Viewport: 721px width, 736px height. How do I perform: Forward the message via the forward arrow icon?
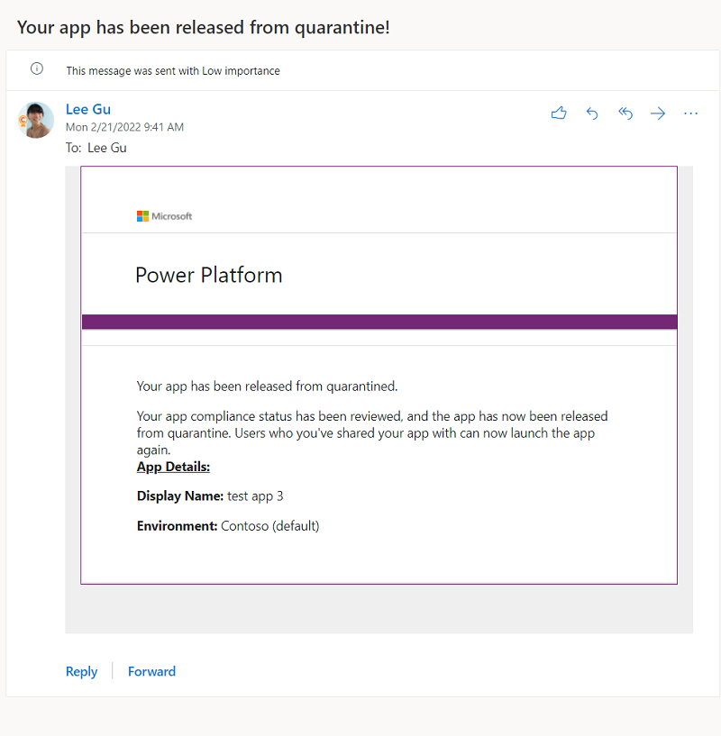point(657,113)
